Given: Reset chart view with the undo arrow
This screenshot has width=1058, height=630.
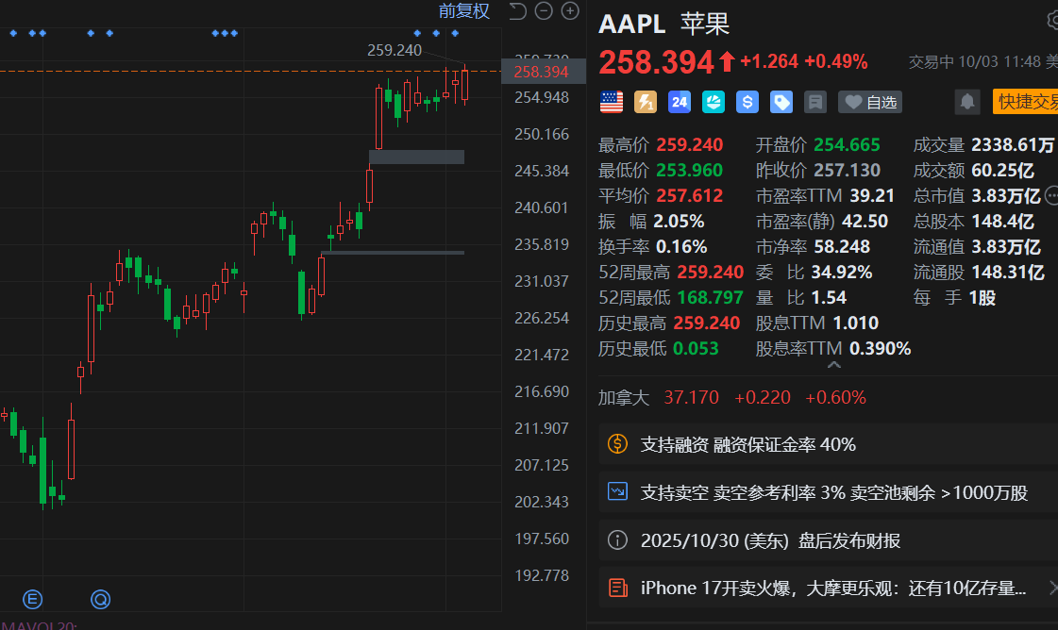Looking at the screenshot, I should (517, 11).
